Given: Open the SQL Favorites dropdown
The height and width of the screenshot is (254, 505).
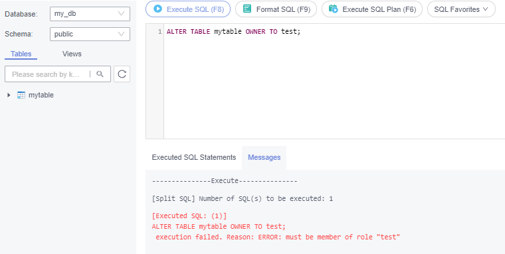Looking at the screenshot, I should (x=461, y=9).
